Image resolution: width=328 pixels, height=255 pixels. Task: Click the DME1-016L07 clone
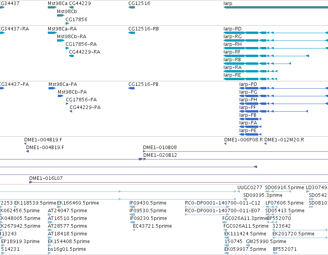coord(178,182)
